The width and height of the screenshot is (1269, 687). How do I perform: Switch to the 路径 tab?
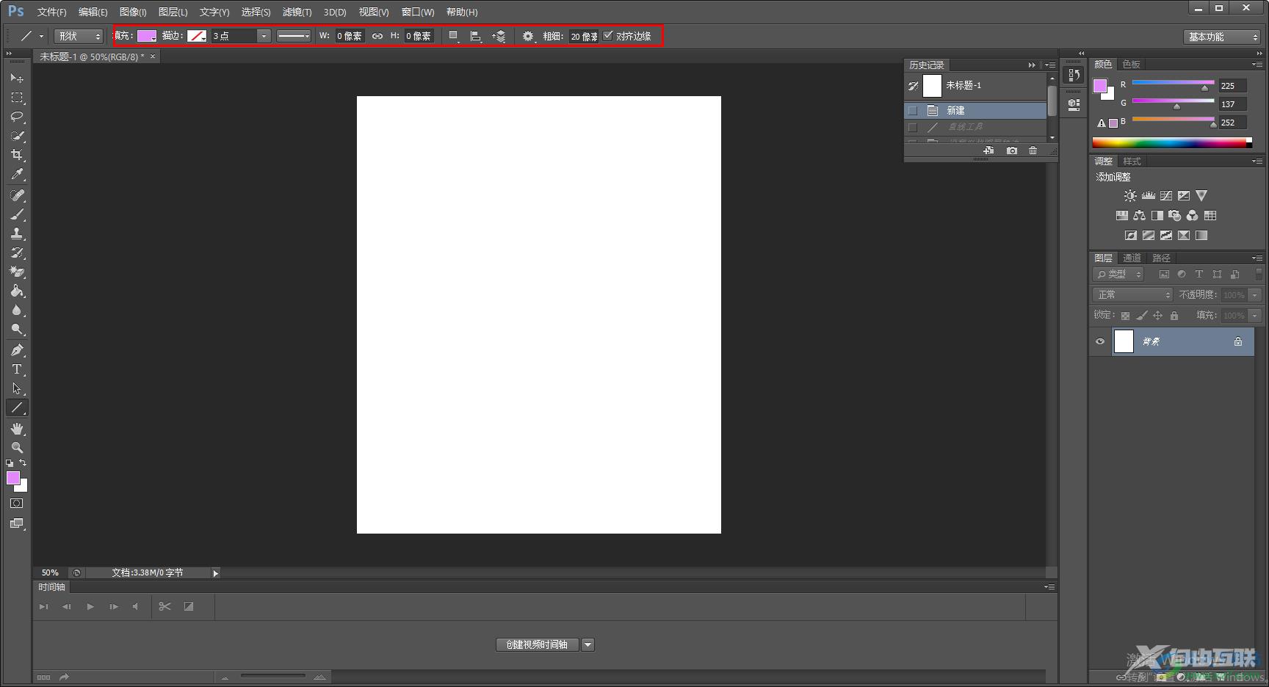coord(1161,258)
